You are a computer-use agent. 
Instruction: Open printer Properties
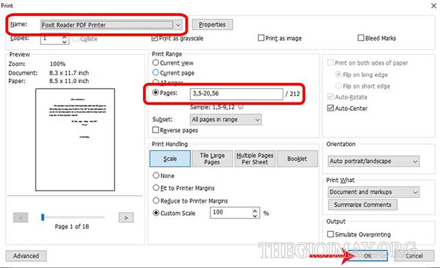(x=212, y=25)
